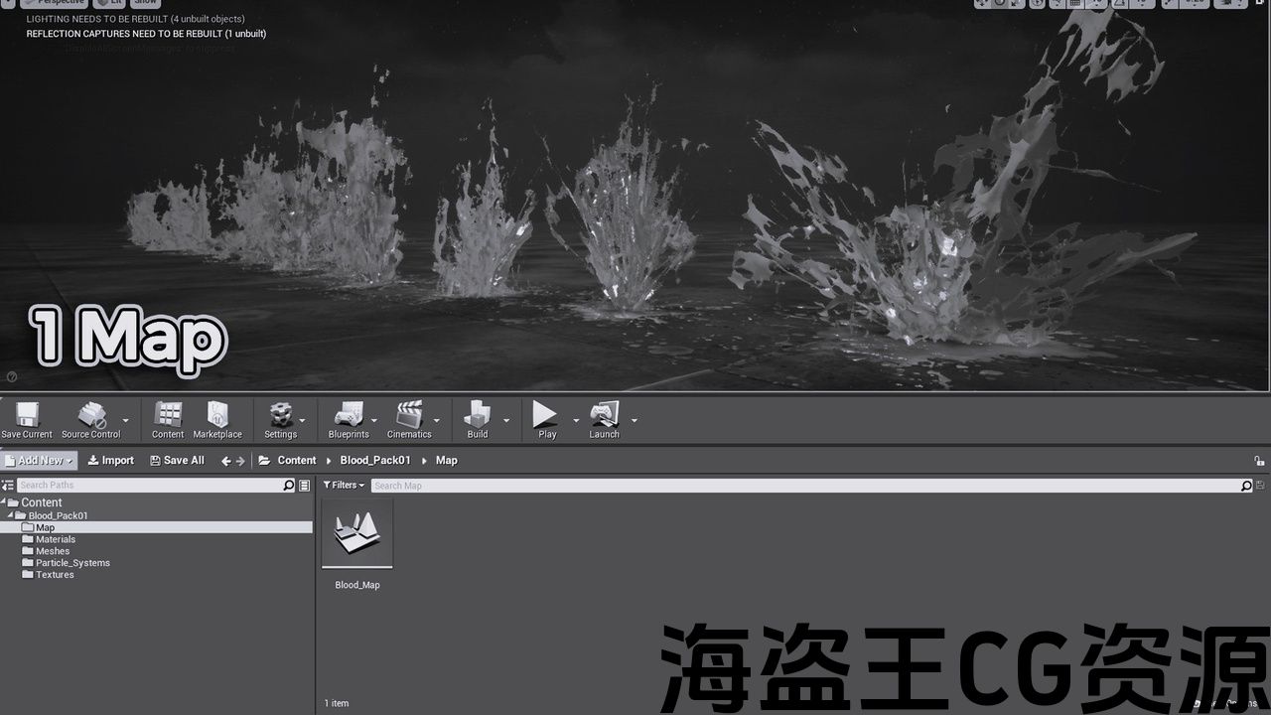Open the Marketplace from the toolbar
The width and height of the screenshot is (1271, 715).
coord(217,415)
